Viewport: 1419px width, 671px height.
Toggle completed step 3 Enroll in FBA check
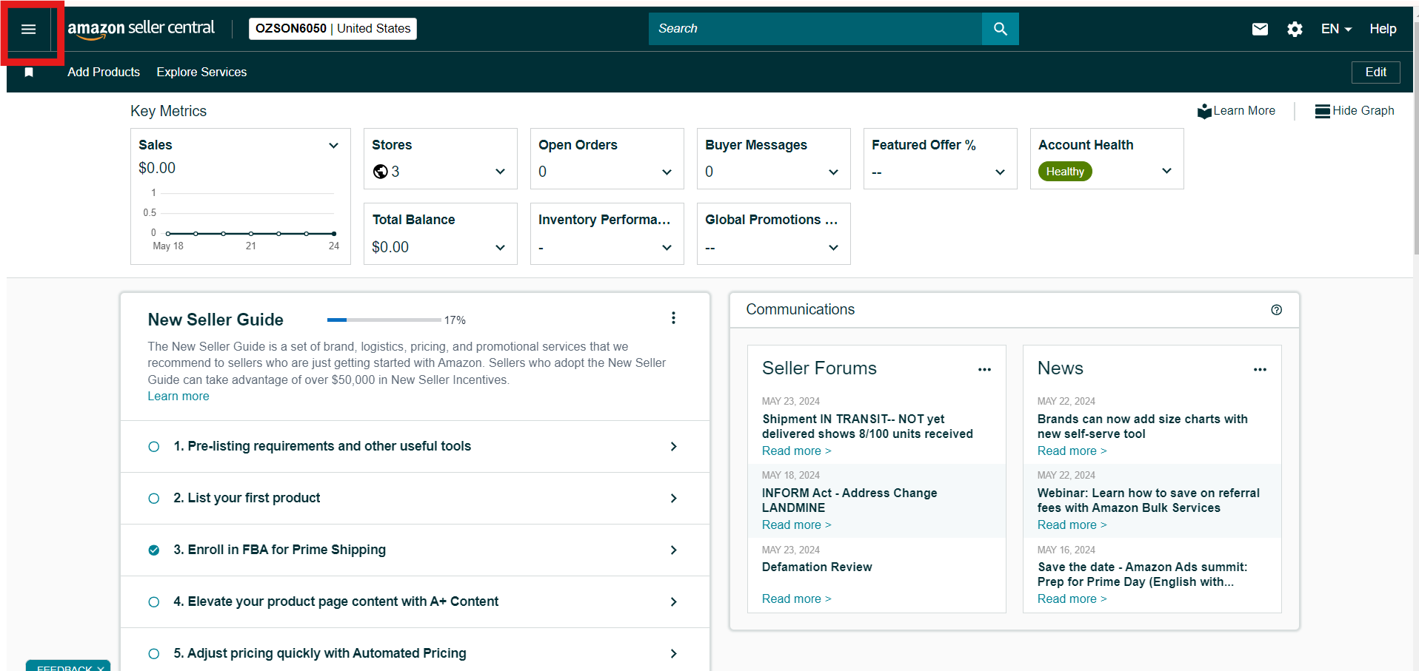coord(153,550)
